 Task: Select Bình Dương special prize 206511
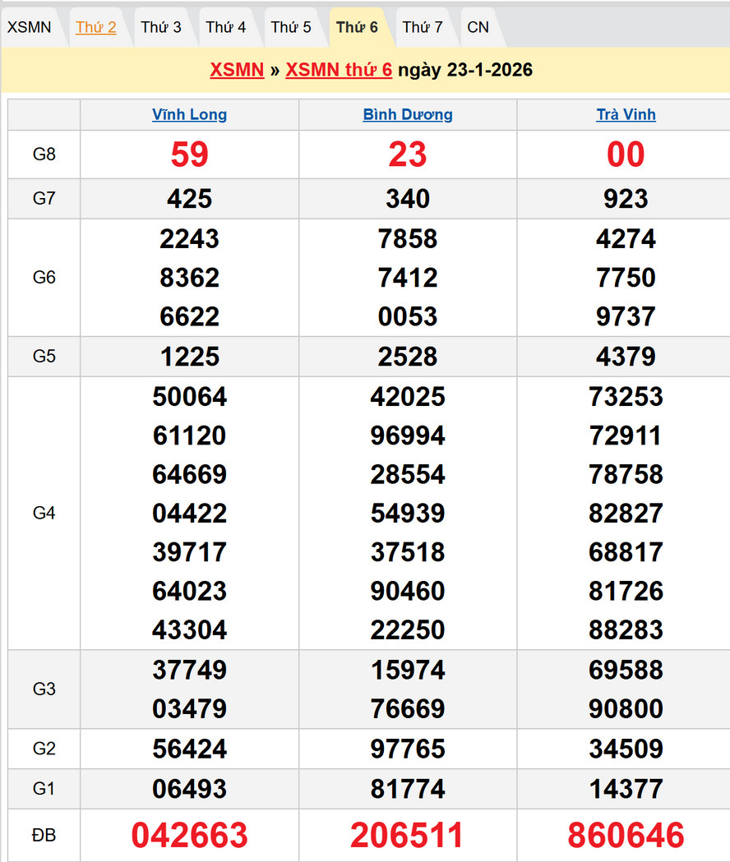click(408, 835)
